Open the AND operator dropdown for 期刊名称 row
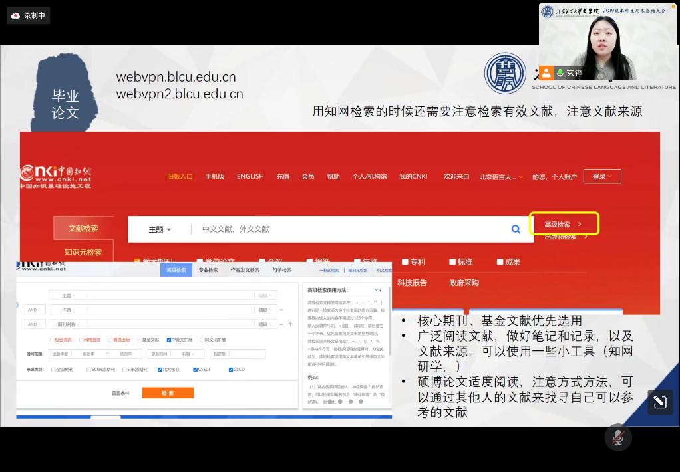680x472 pixels. 34,324
